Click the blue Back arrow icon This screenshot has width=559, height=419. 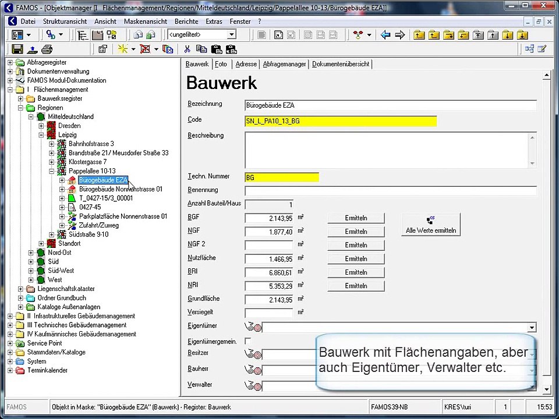(385, 35)
